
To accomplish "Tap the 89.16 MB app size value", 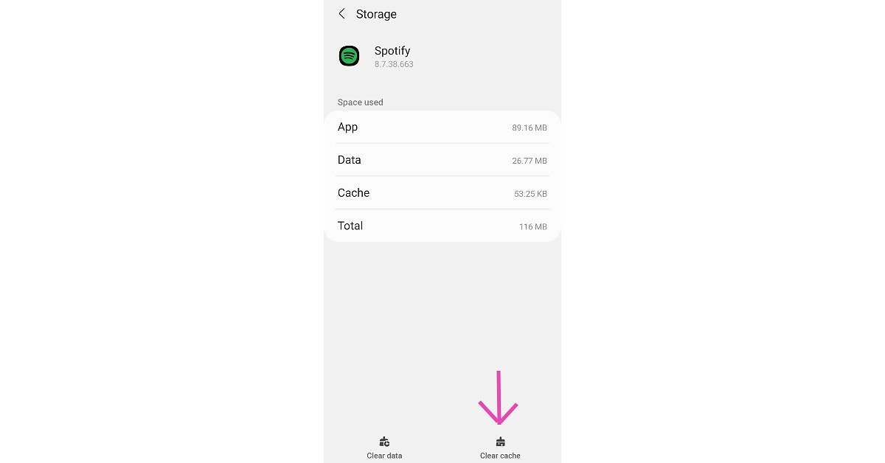I will pyautogui.click(x=530, y=128).
